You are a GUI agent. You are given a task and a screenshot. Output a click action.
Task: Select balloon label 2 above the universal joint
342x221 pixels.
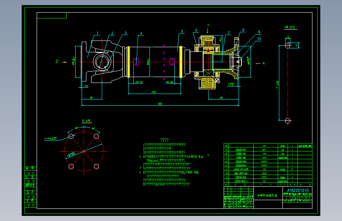point(112,33)
